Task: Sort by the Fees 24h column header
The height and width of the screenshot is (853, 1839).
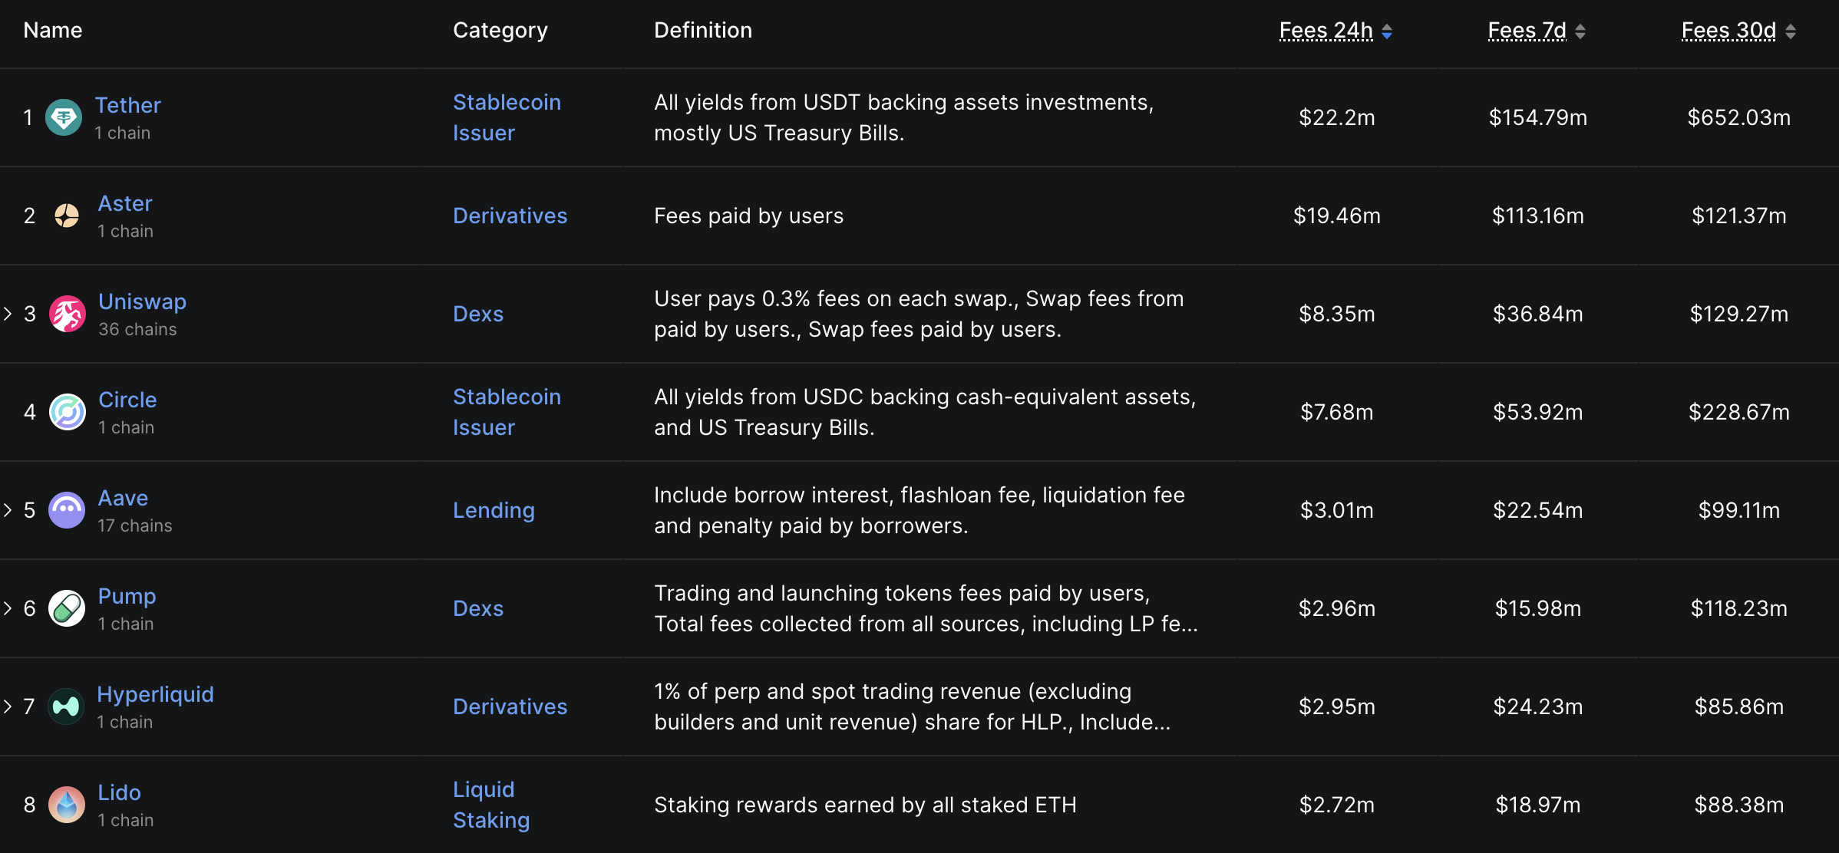Action: [x=1326, y=31]
